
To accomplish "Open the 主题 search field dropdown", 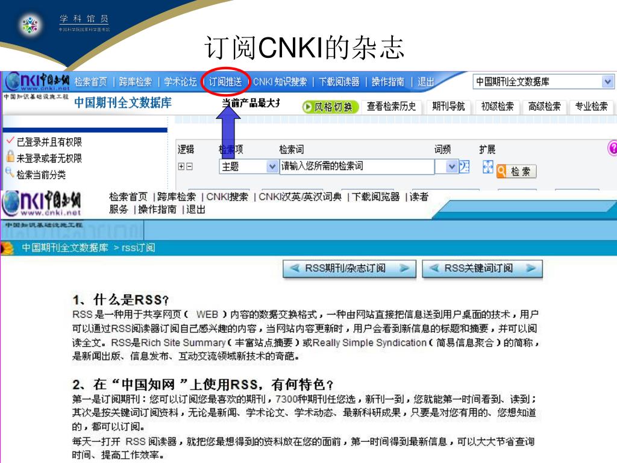I will [272, 166].
